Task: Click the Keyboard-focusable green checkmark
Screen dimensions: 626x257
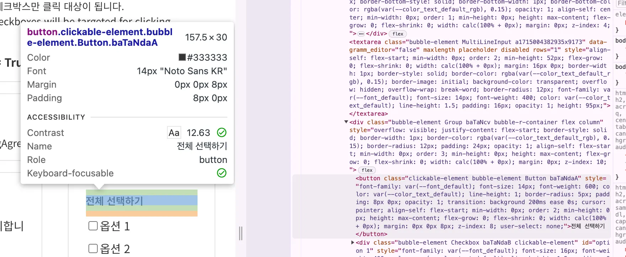Action: [222, 173]
